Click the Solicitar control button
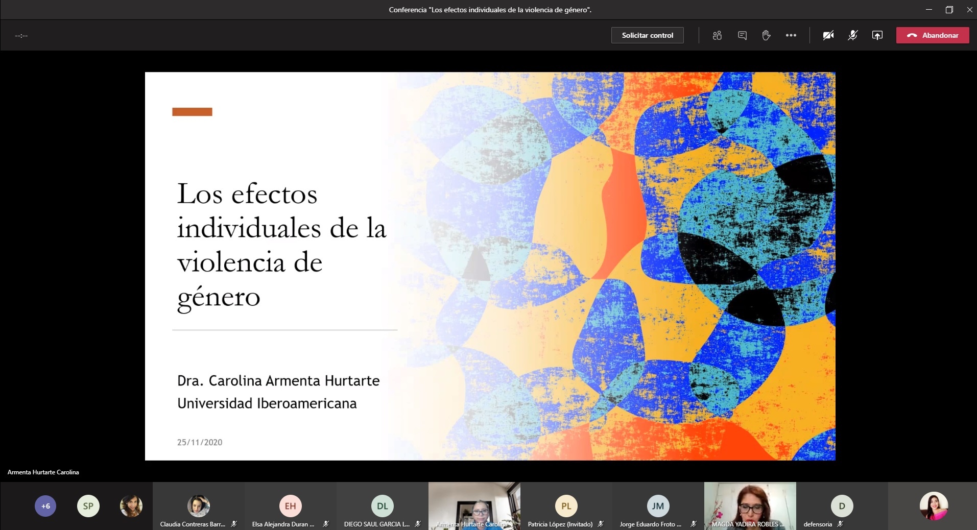The image size is (977, 530). coord(647,35)
